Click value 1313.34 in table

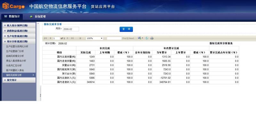tap(166, 57)
